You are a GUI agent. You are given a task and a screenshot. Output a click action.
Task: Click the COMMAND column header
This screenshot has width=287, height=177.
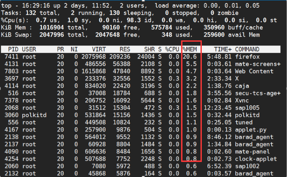[247, 49]
